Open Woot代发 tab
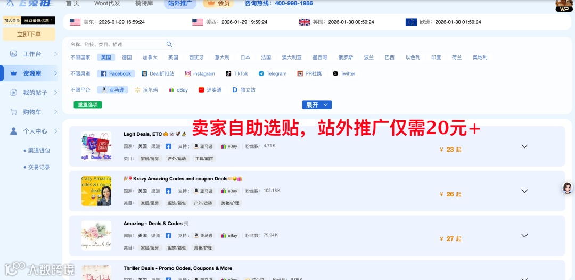The image size is (575, 280). pos(106,3)
